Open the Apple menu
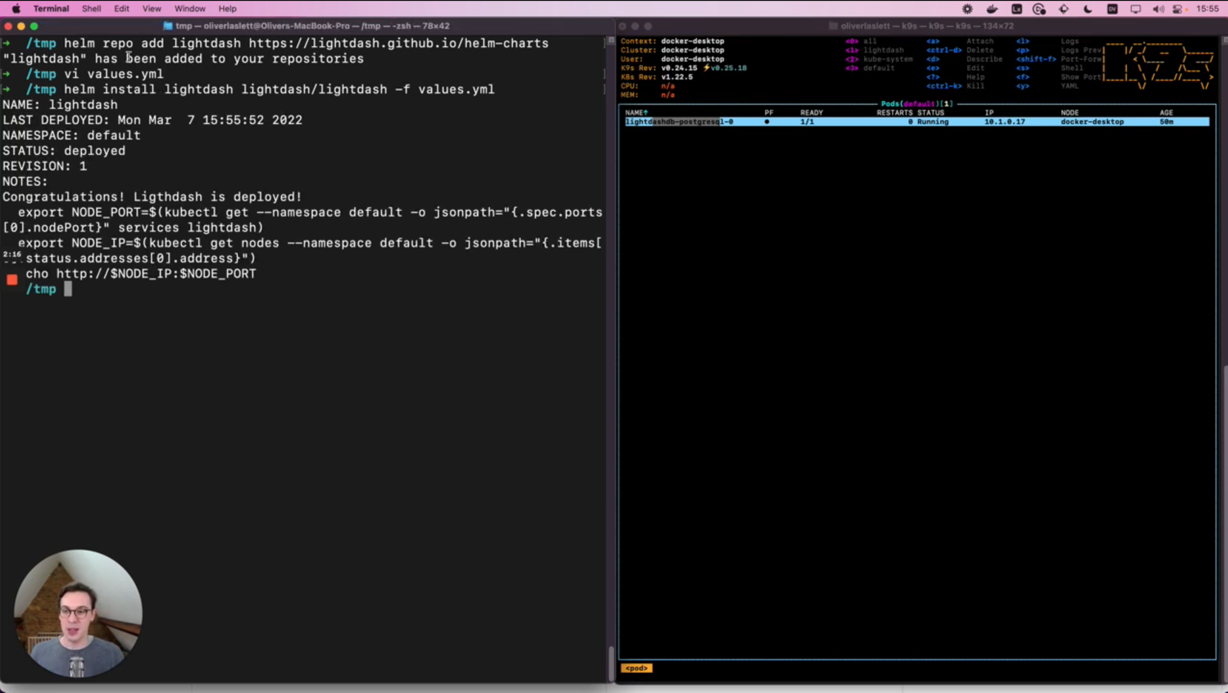The image size is (1228, 693). pyautogui.click(x=16, y=9)
